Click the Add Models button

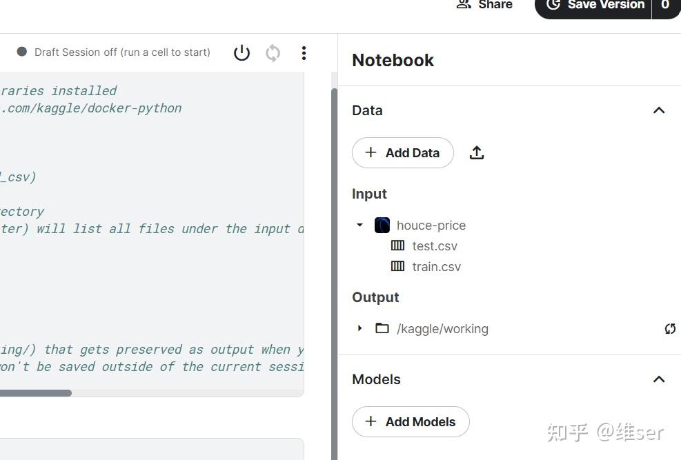coord(411,421)
